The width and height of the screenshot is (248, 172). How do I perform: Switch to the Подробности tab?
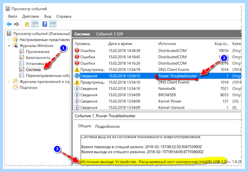[x=107, y=126]
